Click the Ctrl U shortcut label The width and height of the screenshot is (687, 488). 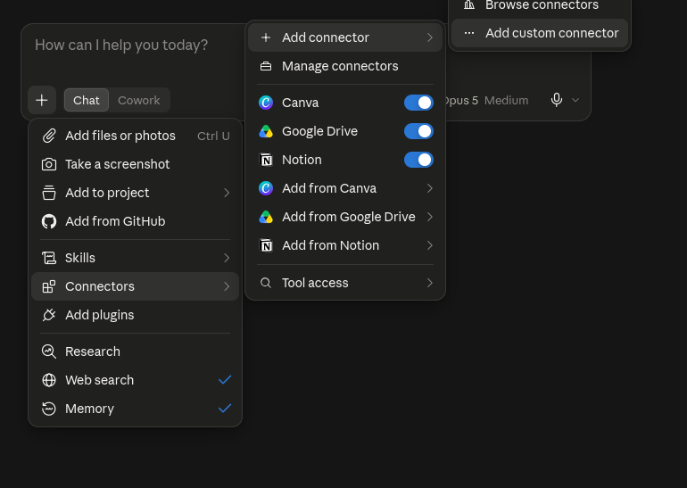tap(213, 136)
